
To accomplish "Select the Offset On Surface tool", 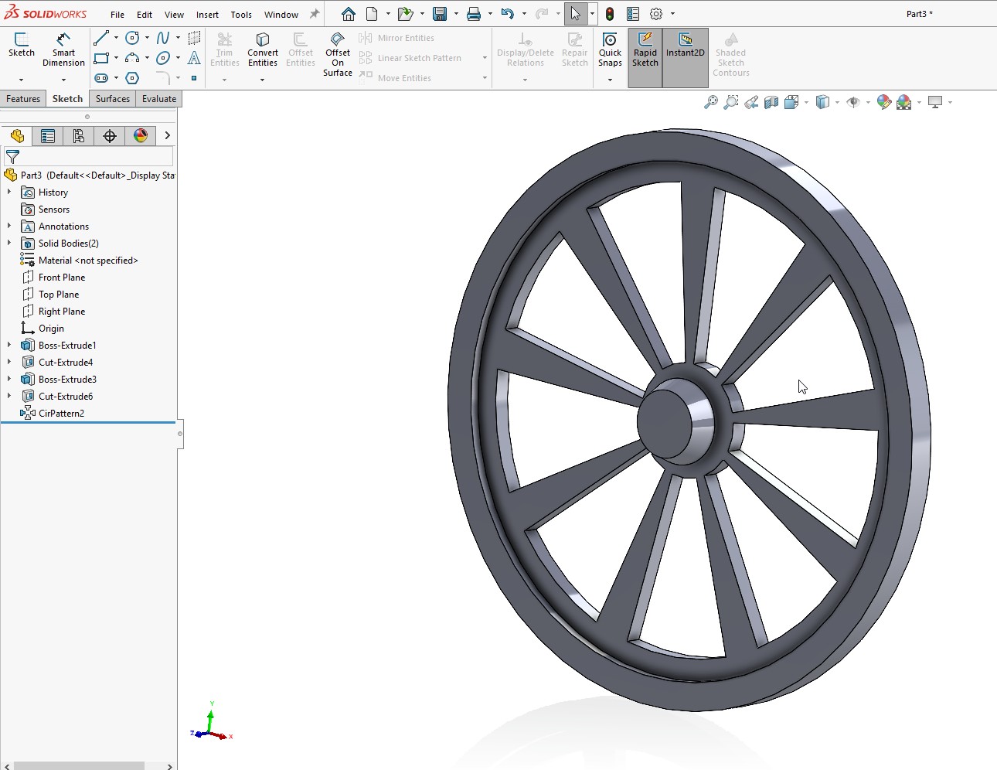I will point(338,54).
